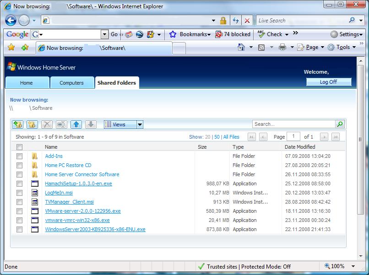Click the Google Bookmarks star icon

tap(173, 34)
